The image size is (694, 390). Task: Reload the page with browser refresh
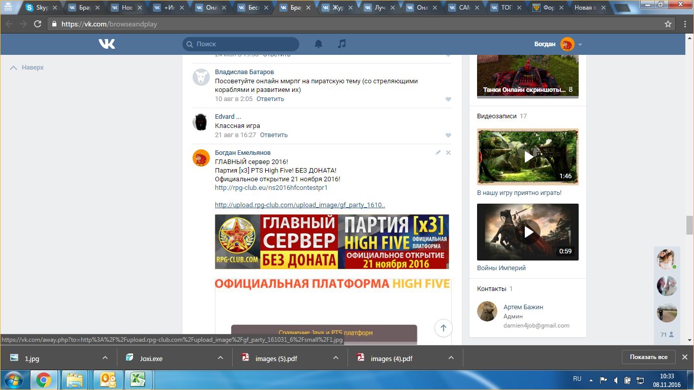pos(38,24)
